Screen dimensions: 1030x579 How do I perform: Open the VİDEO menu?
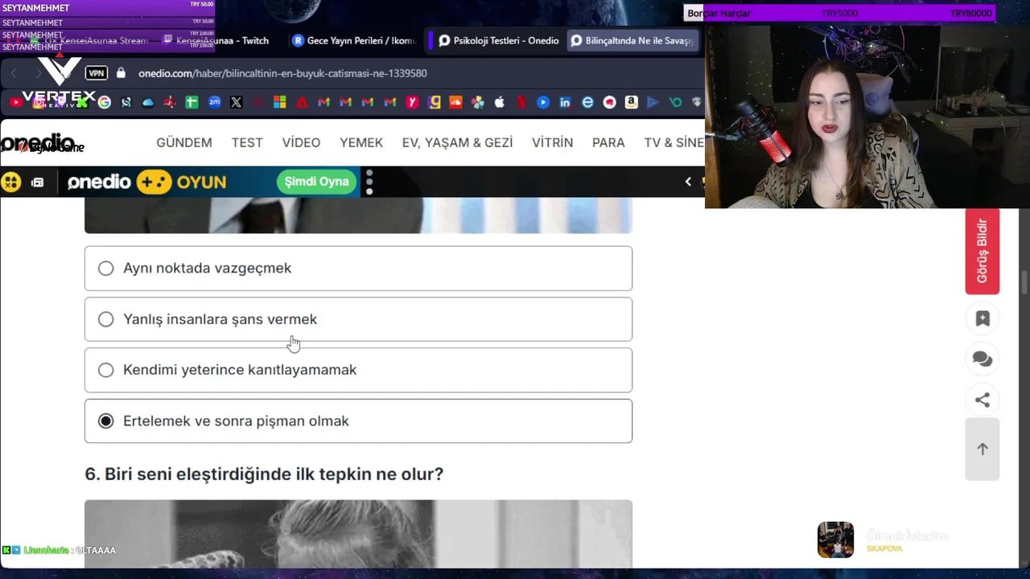[x=301, y=142]
